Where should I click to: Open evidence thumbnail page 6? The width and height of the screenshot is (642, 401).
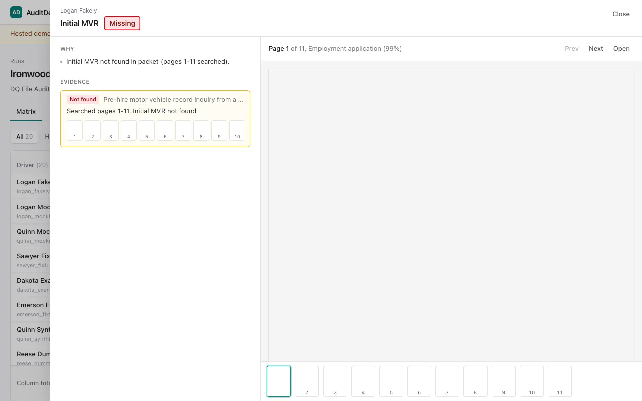pyautogui.click(x=165, y=130)
